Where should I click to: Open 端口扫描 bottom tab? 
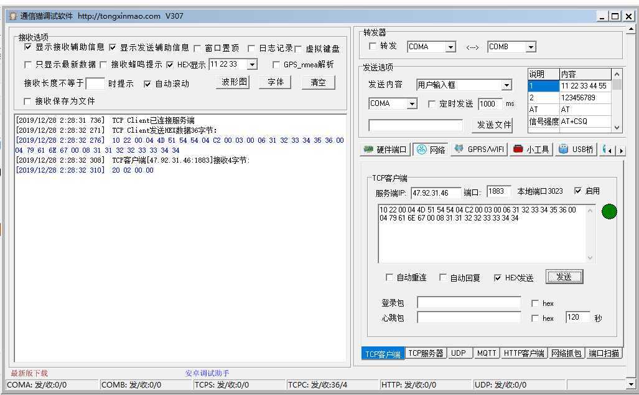pos(604,353)
